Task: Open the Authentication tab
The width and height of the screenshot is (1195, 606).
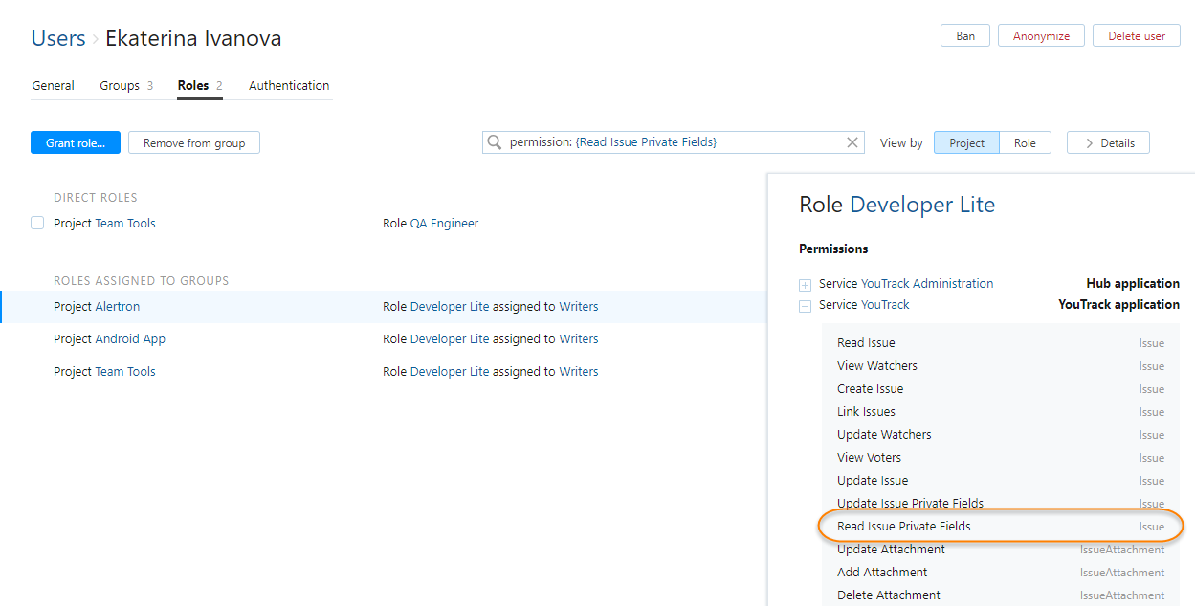Action: tap(289, 85)
